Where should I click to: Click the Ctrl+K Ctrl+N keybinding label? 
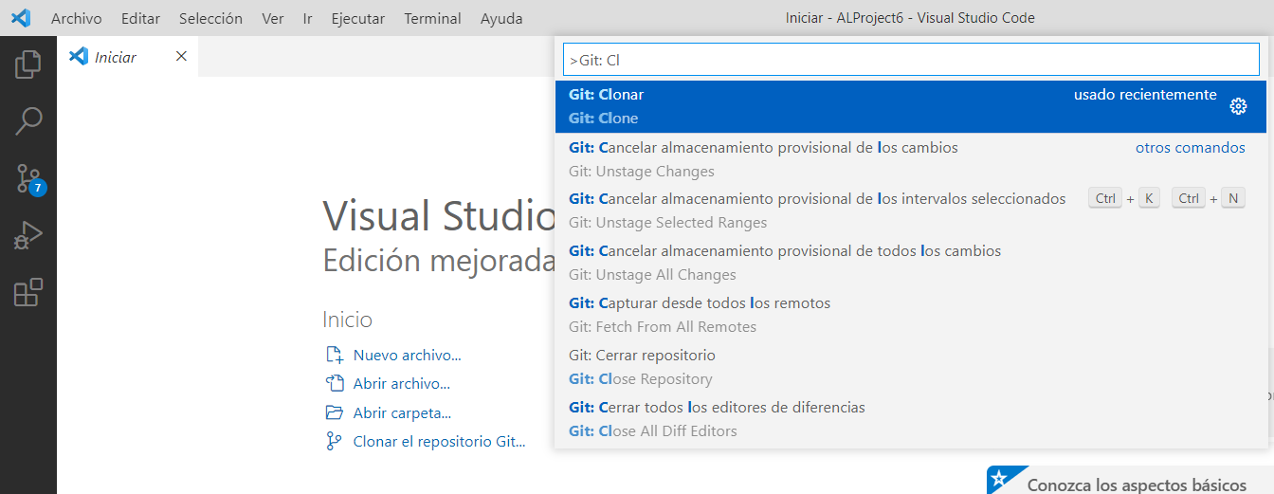coord(1167,198)
